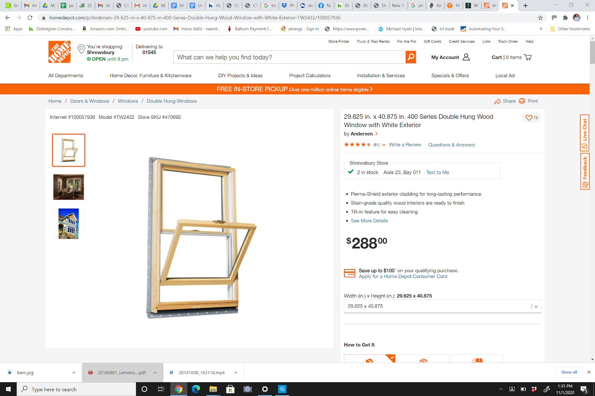Expand the star ratings chevron next to (81)
The height and width of the screenshot is (396, 595).
384,145
